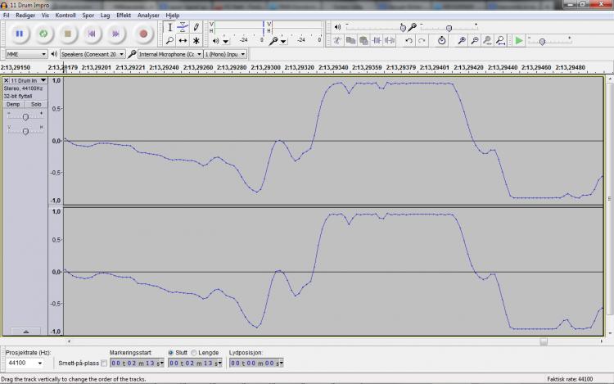This screenshot has width=614, height=384.
Task: Open the 1 (Mono) input channels dropdown
Action: 225,54
